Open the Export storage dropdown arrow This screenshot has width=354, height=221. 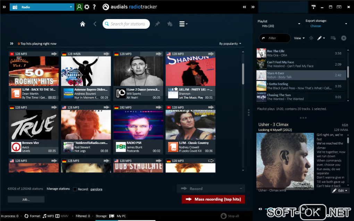tap(346, 24)
